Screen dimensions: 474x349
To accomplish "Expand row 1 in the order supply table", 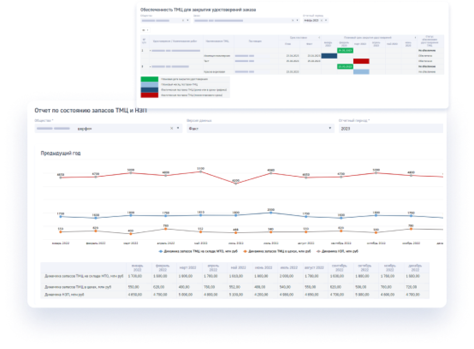I will pos(150,50).
